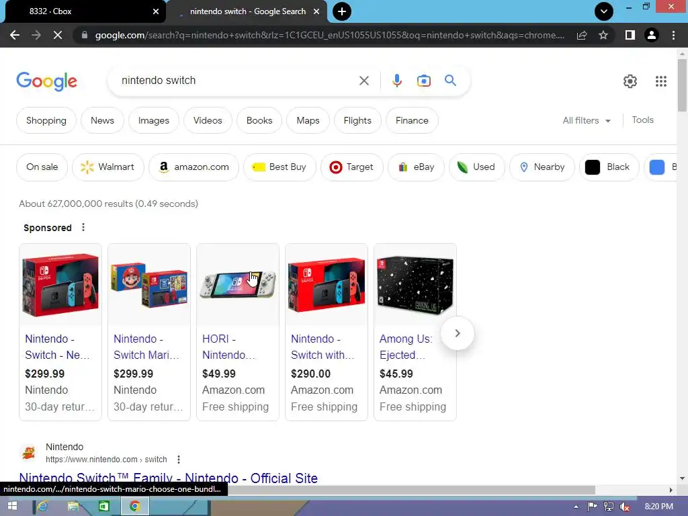Click the magnifying glass search button
Screen dimensions: 688x516
point(450,81)
